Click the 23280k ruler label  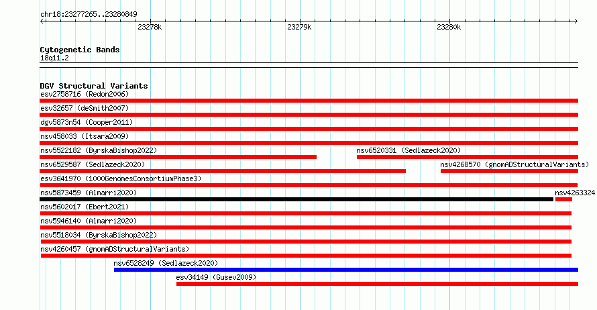point(449,27)
